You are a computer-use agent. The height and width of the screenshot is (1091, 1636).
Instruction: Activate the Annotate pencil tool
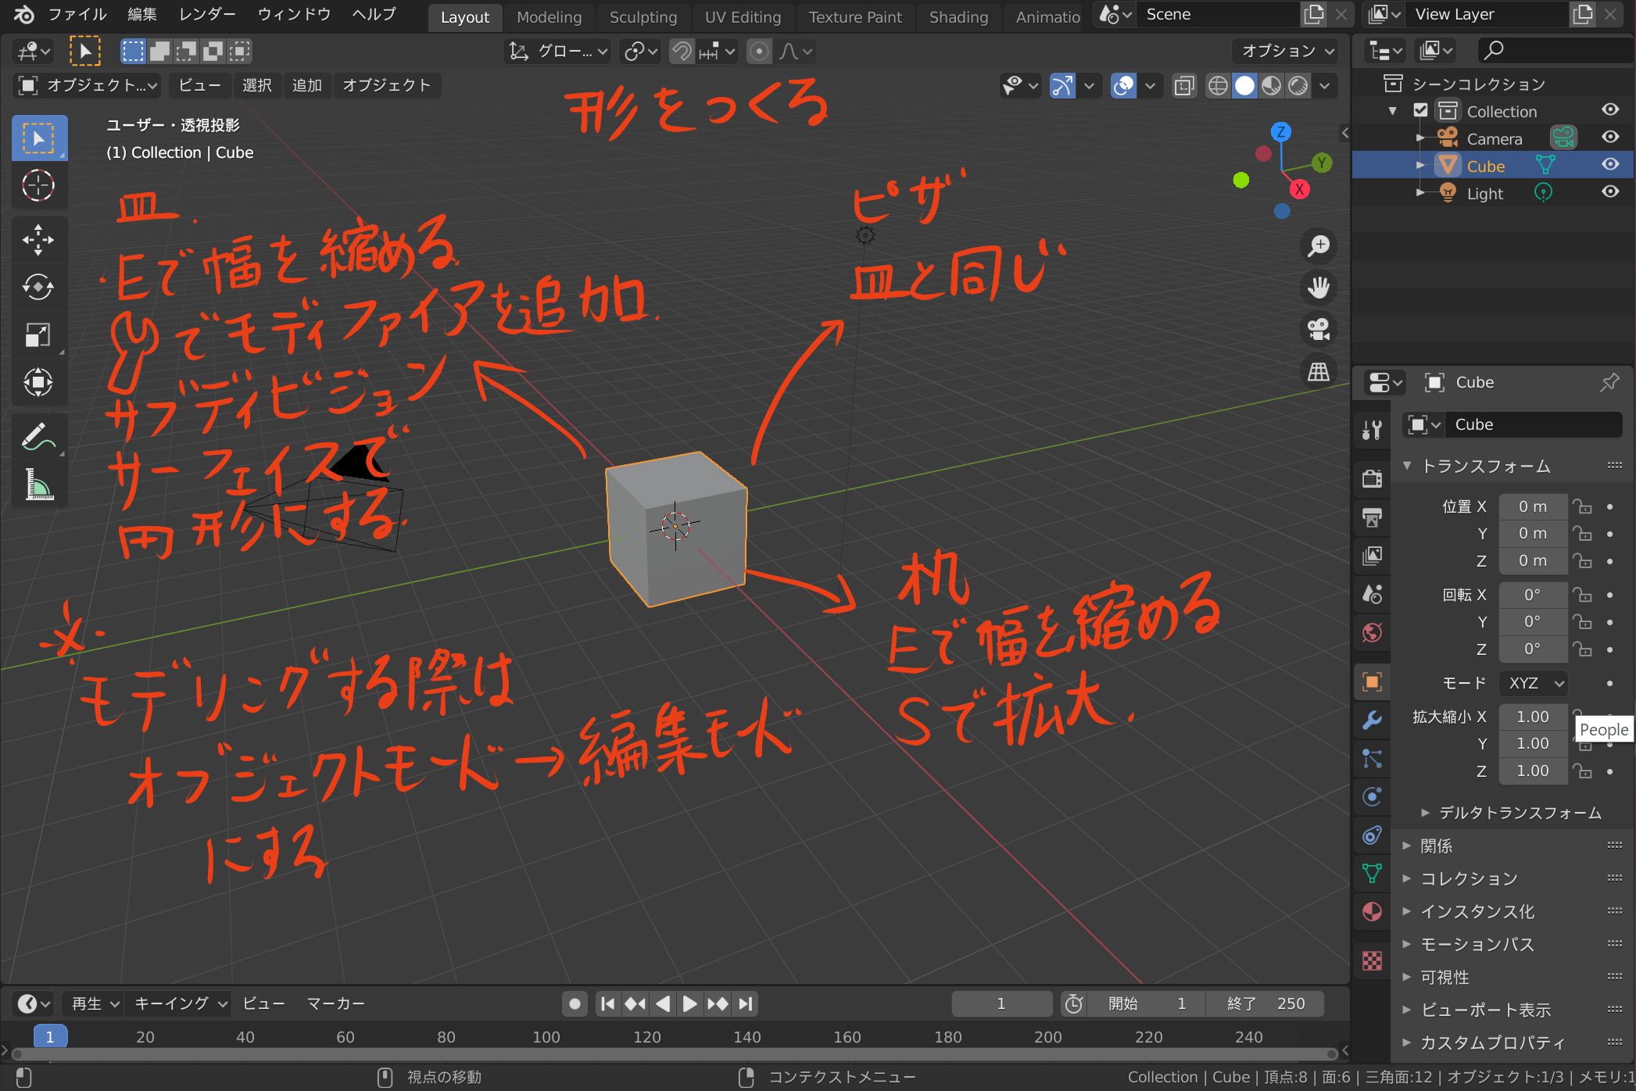click(38, 437)
